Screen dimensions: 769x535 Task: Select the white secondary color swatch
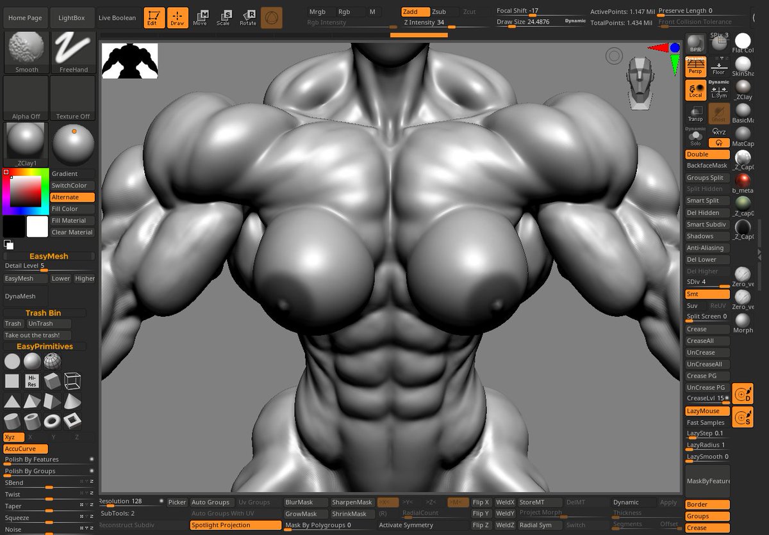[37, 227]
